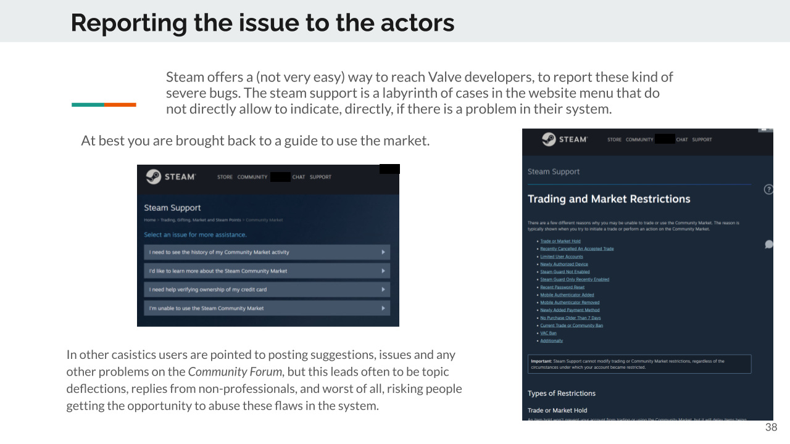The width and height of the screenshot is (790, 444).
Task: Click the Home breadcrumb link
Action: [x=149, y=220]
